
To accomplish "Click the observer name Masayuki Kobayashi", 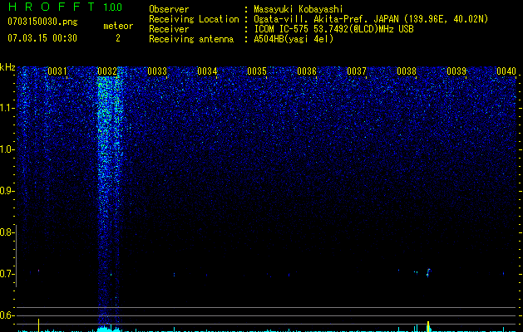I will pyautogui.click(x=299, y=9).
